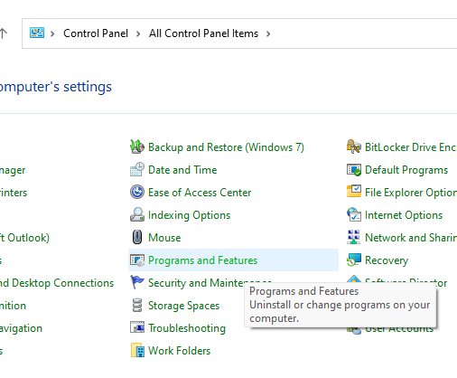Open Indexing Options
457x378 pixels.
point(189,215)
